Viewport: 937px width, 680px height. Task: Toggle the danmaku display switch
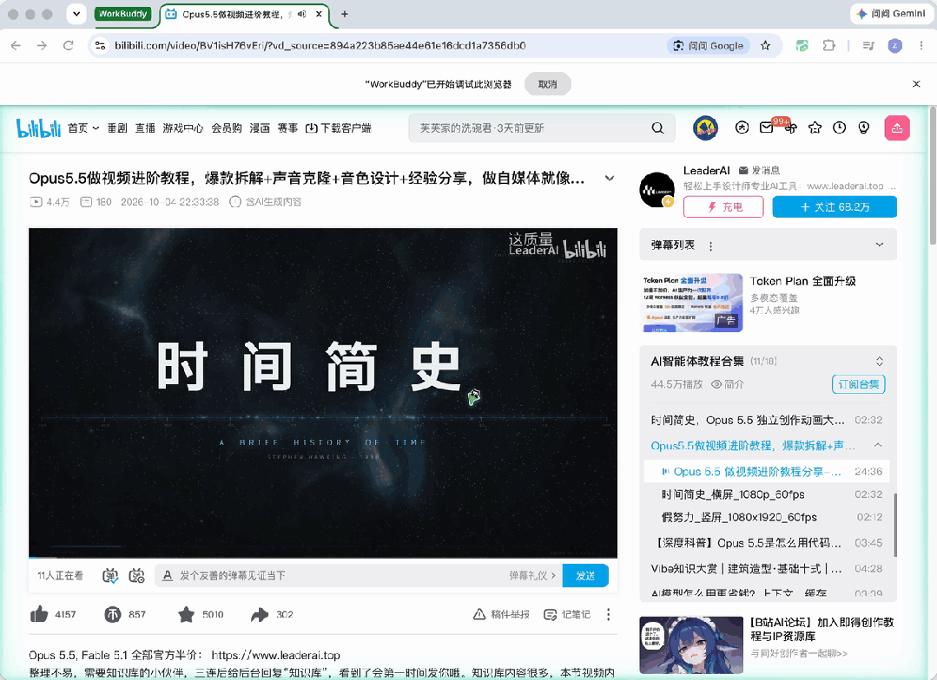click(x=110, y=576)
